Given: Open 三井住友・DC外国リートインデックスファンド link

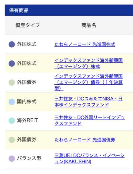Looking at the screenshot, I should 90,121.
